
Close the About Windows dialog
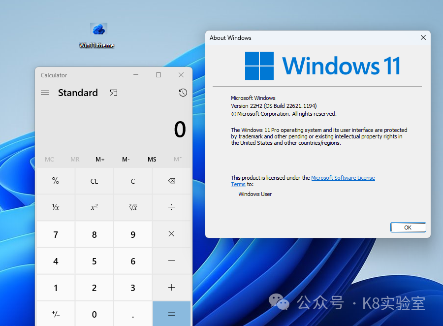(x=423, y=37)
